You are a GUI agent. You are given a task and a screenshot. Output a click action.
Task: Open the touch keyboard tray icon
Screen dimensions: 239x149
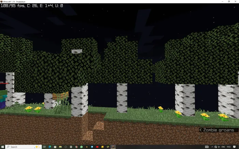tap(207, 147)
